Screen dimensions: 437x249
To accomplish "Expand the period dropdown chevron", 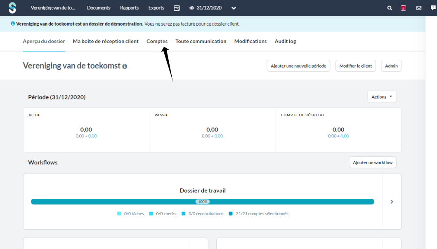I will click(234, 8).
